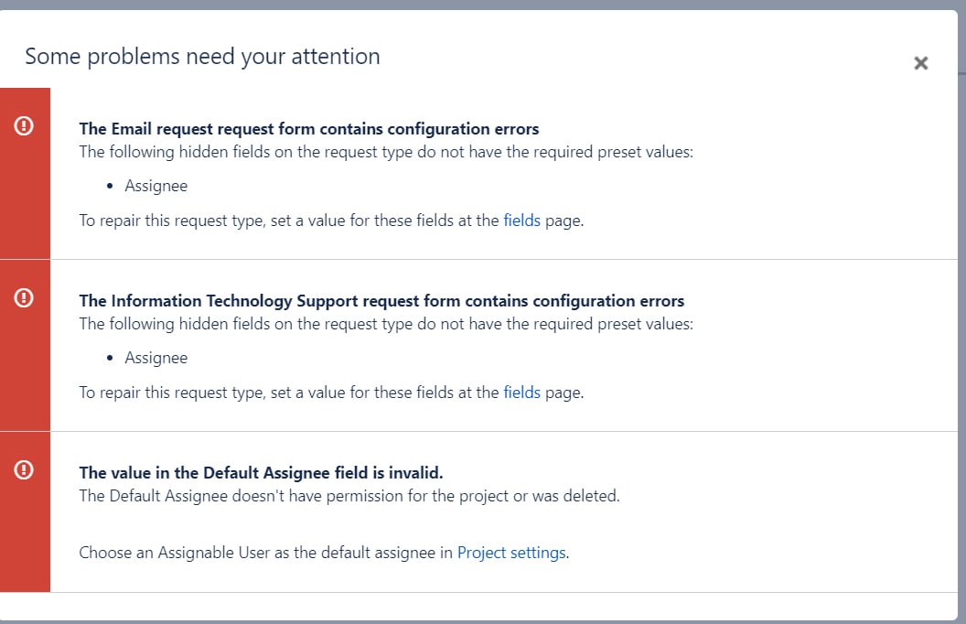This screenshot has height=624, width=966.
Task: Click the 'Some problems need your attention' title
Action: [x=202, y=57]
